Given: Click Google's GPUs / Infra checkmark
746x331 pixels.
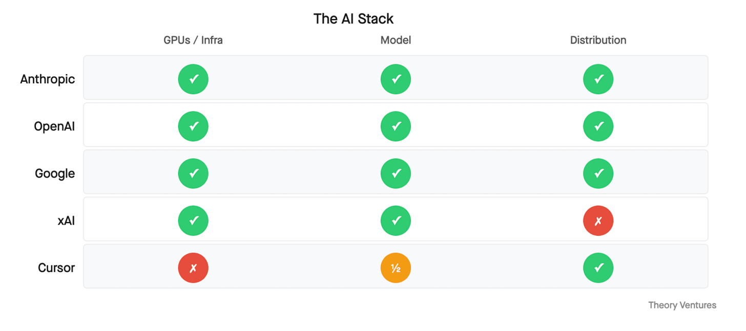Looking at the screenshot, I should pos(193,173).
